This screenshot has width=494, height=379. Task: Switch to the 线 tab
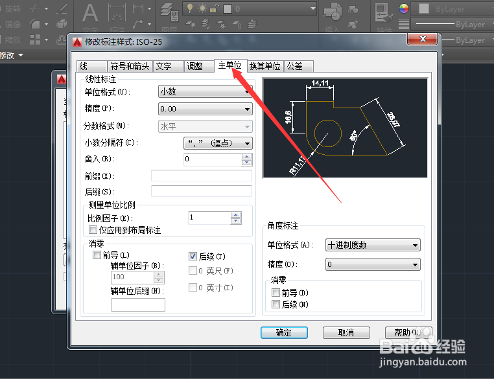tap(91, 66)
